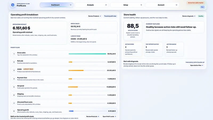Image resolution: width=213 pixels, height=120 pixels.
Task: Click the Shipping row label
Action: pos(21,94)
